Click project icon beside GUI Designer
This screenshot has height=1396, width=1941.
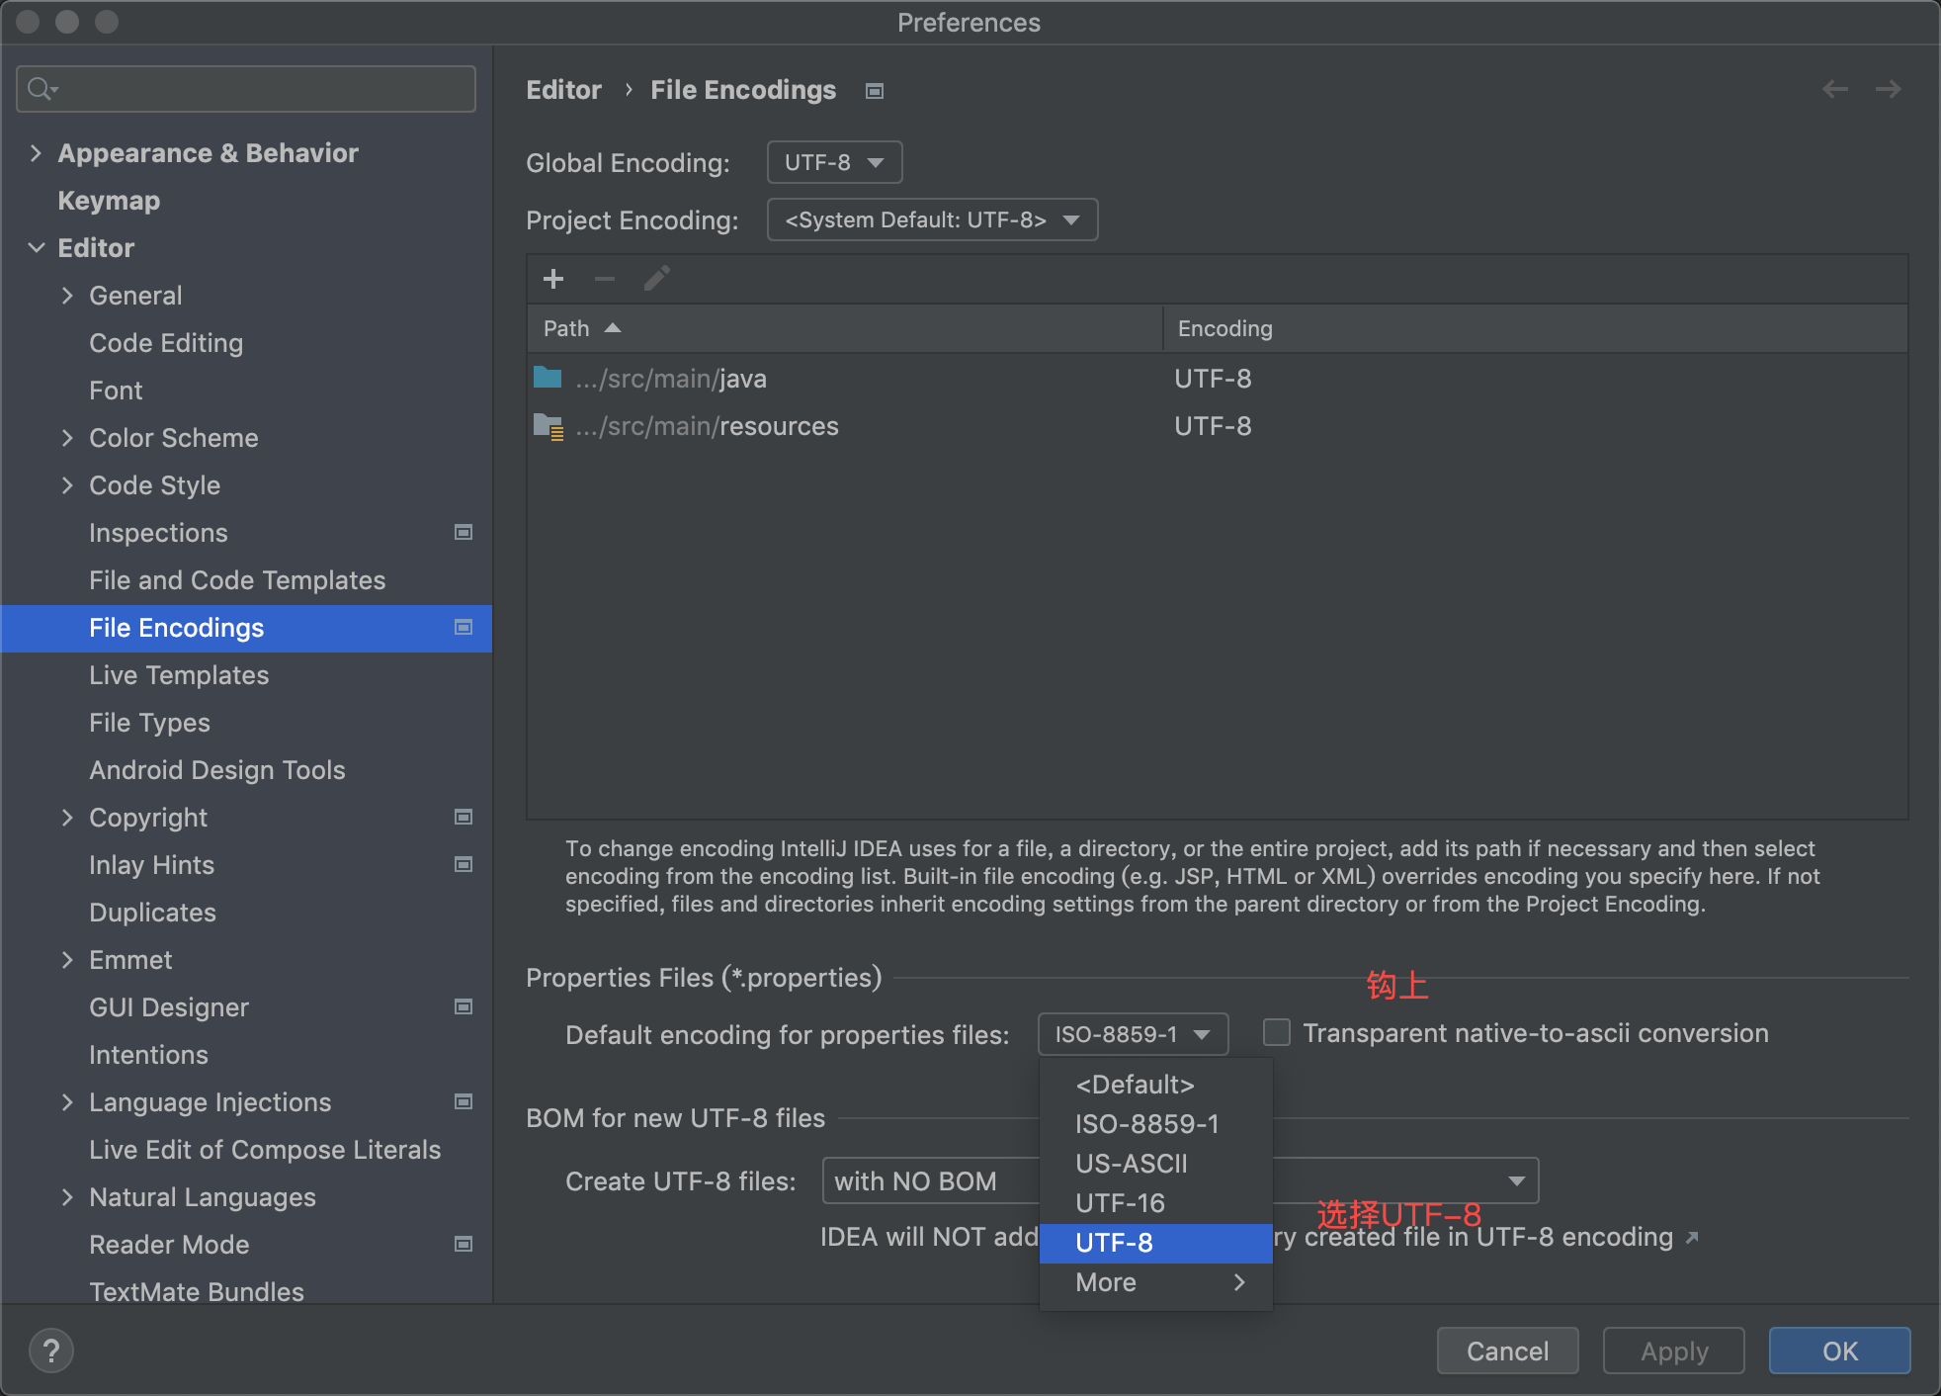tap(463, 1006)
